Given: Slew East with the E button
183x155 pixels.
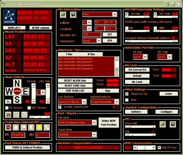Looking at the screenshot, I should [x=25, y=91].
